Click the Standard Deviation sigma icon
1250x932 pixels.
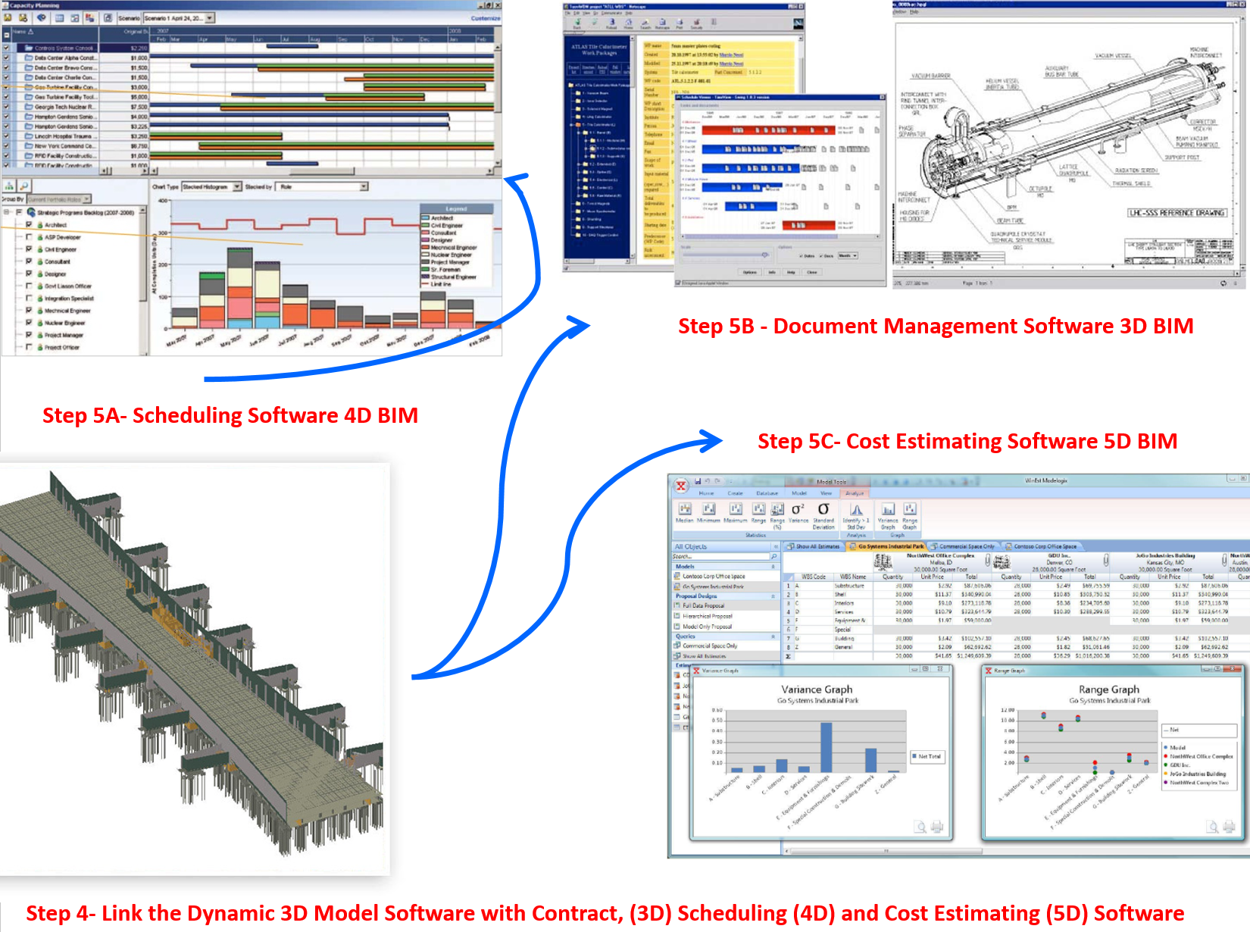(823, 509)
